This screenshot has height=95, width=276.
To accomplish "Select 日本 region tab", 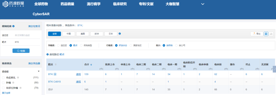I will point(111,34).
